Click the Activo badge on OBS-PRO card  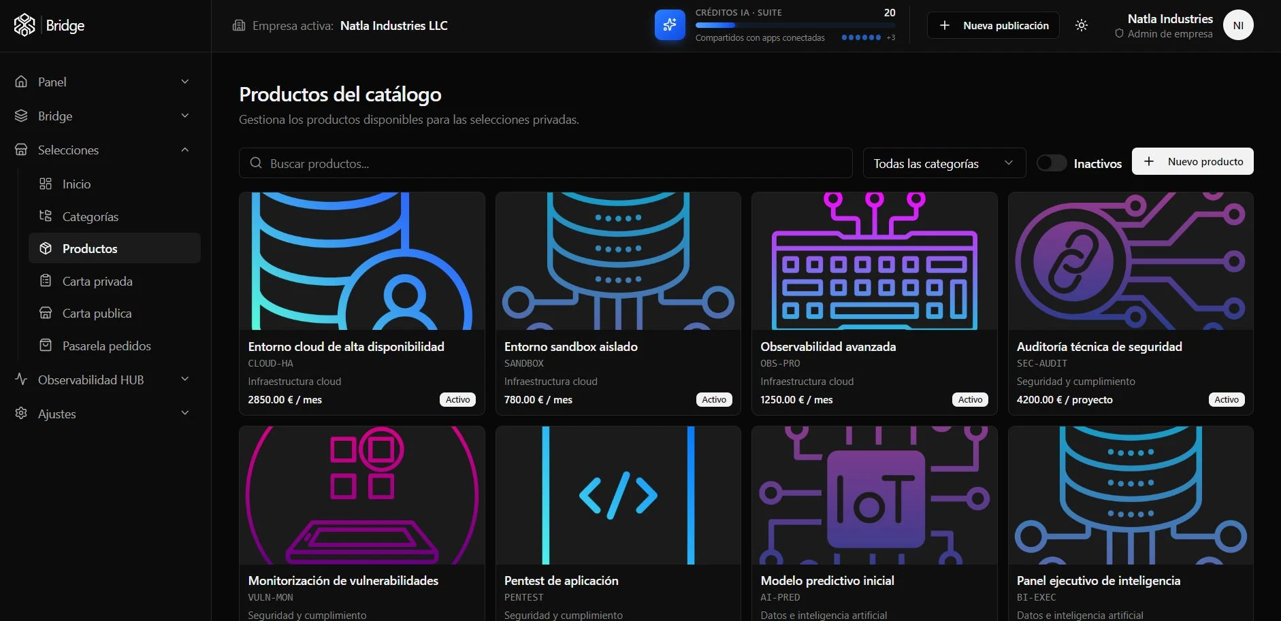(x=971, y=400)
